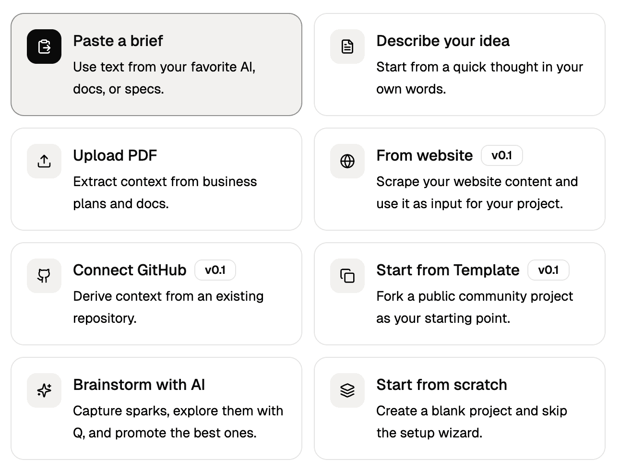Pick the Start from Template heading

447,270
